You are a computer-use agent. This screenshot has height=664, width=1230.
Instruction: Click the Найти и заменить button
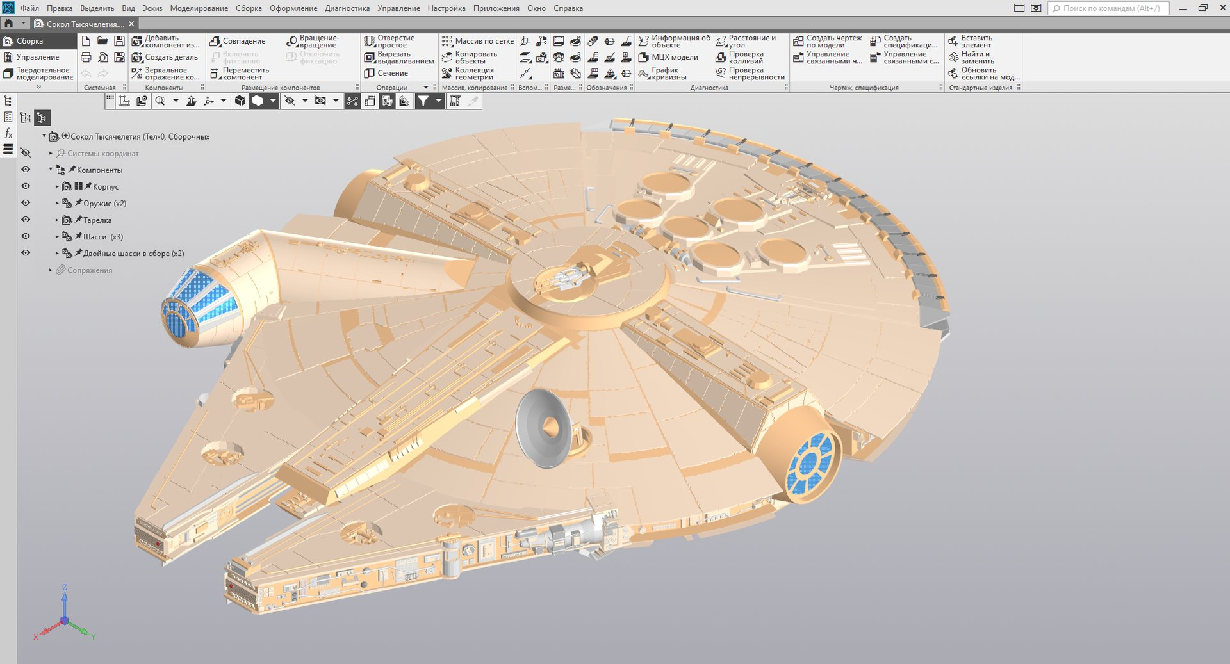click(971, 58)
